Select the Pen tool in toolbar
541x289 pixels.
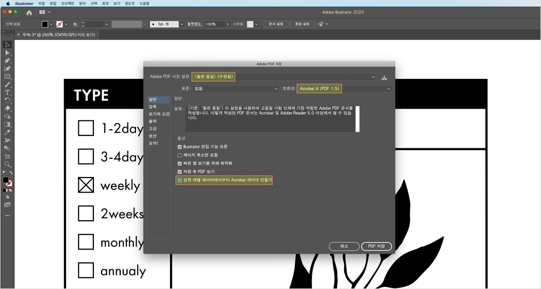click(7, 60)
